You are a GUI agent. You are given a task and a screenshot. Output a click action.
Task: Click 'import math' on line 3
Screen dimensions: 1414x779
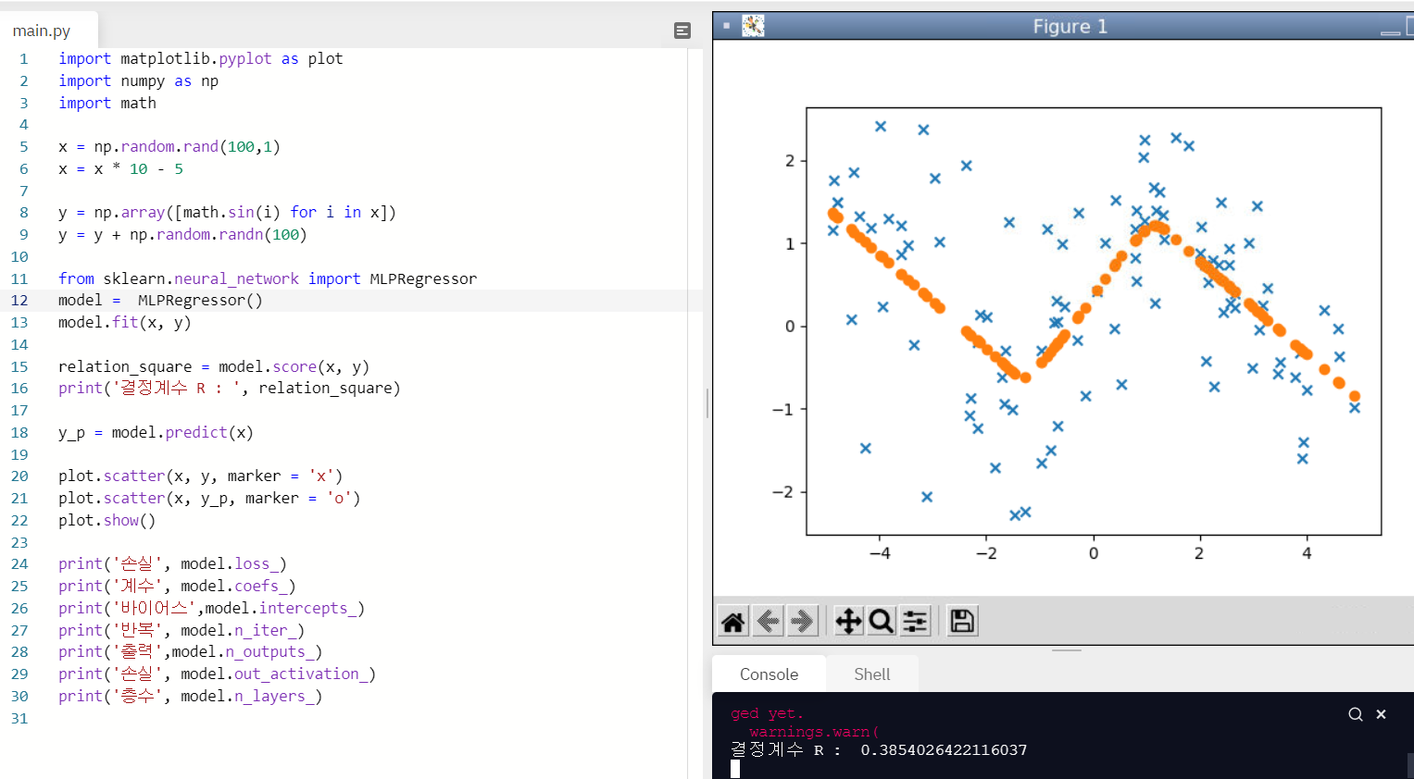107,104
